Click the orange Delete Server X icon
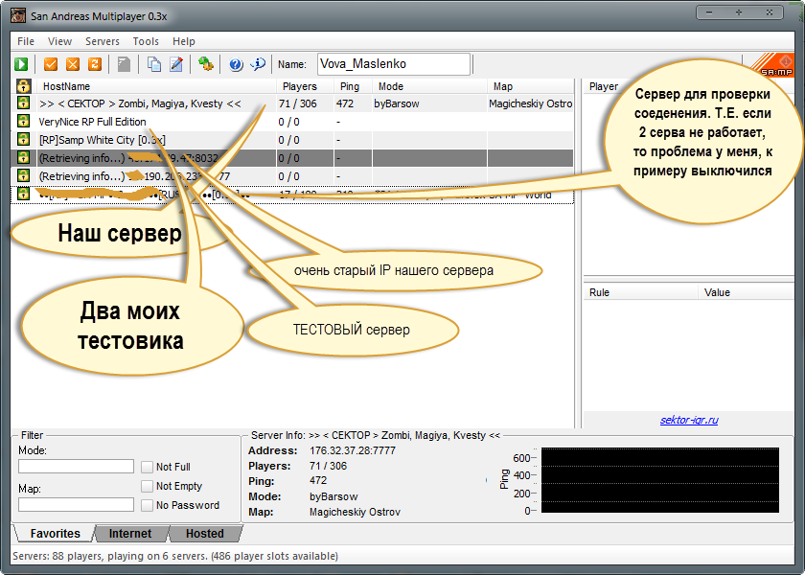This screenshot has width=805, height=575. (x=73, y=64)
